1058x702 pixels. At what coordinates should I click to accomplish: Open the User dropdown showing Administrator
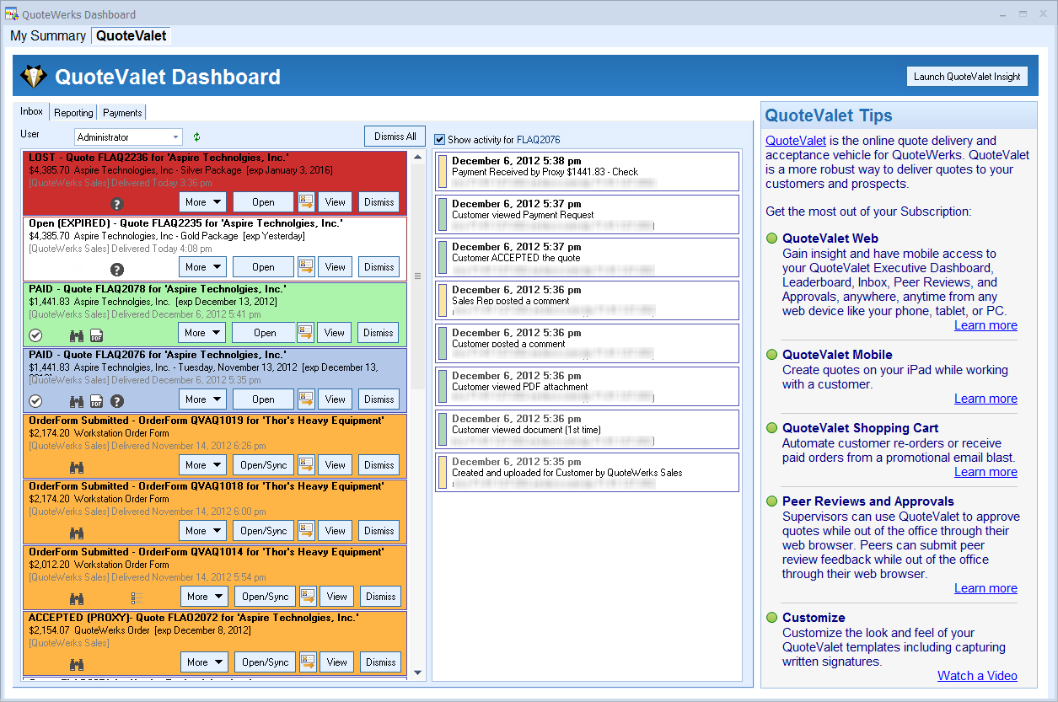pos(128,137)
